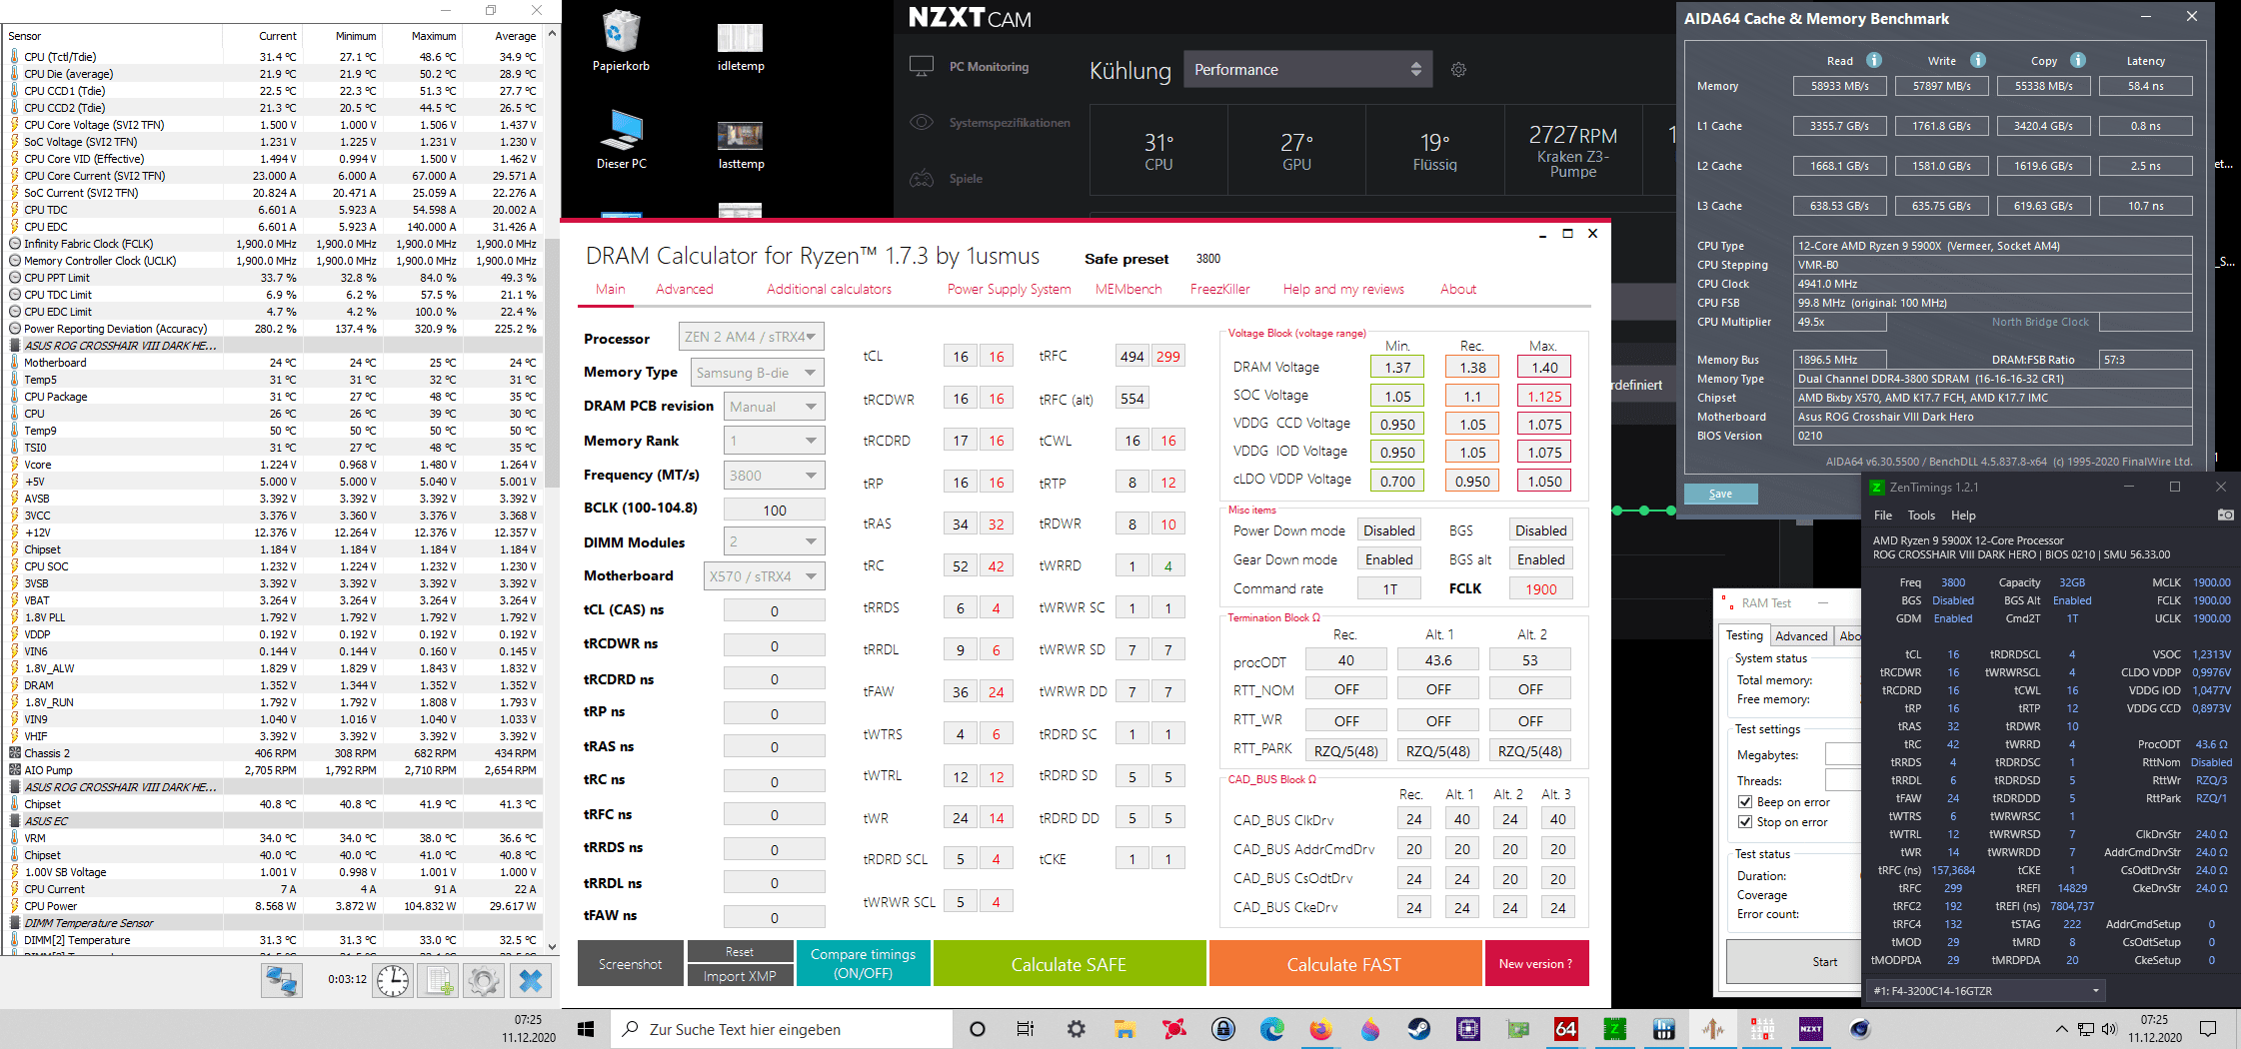Viewport: 2241px width, 1049px height.
Task: Show hidden tray icons chevron
Action: [2061, 1029]
